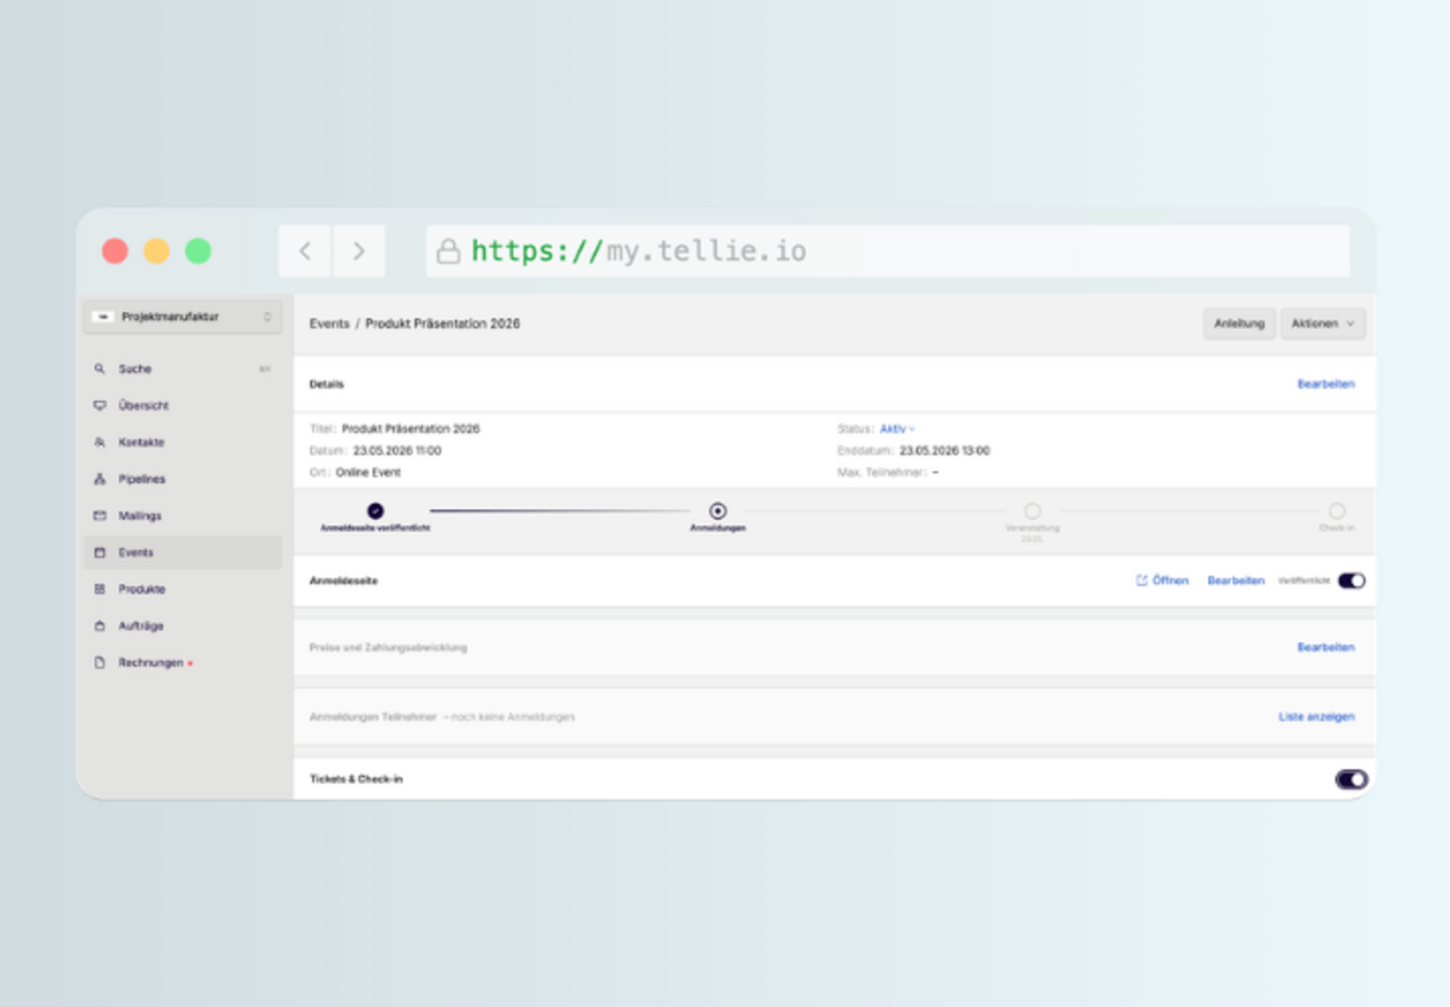Viewport: 1450px width, 1007px height.
Task: Select the Anmeldungen step marker
Action: (x=718, y=511)
